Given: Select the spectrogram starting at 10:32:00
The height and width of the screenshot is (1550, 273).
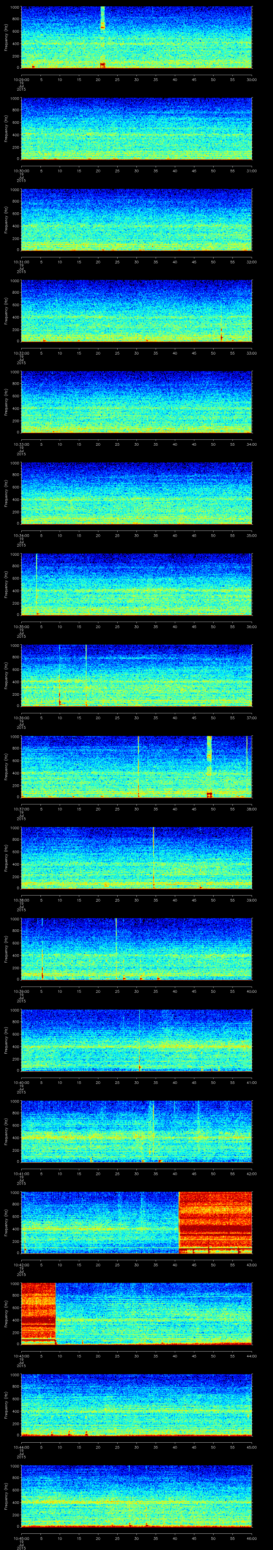Looking at the screenshot, I should (x=137, y=311).
